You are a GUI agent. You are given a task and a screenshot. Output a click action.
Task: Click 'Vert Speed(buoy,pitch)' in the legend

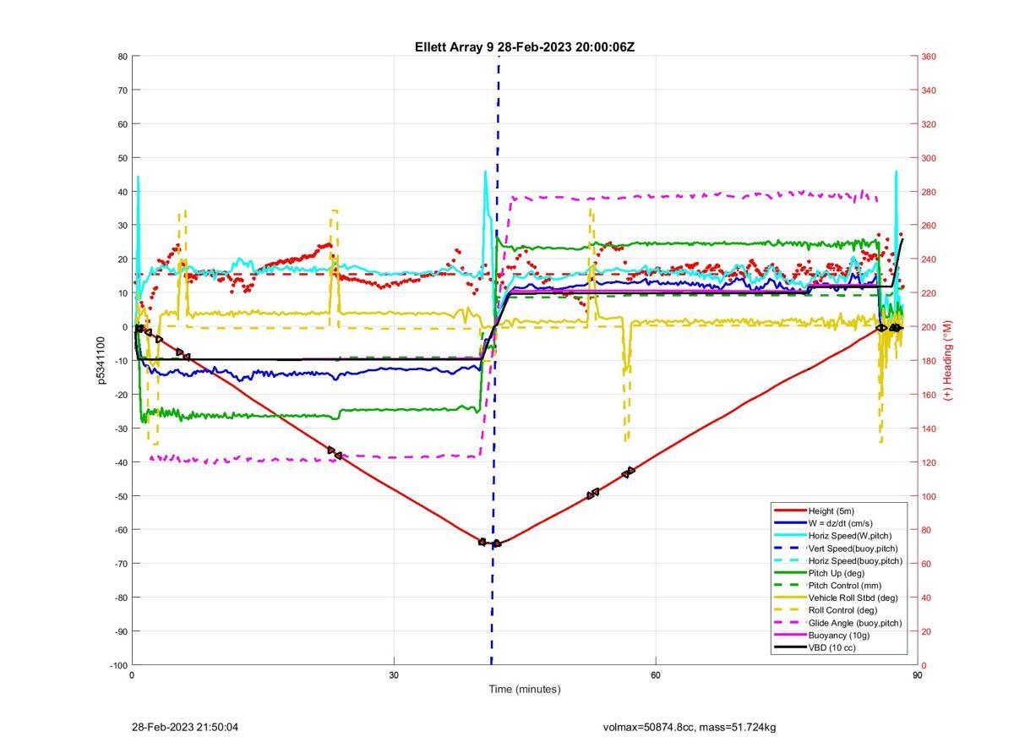coord(855,548)
